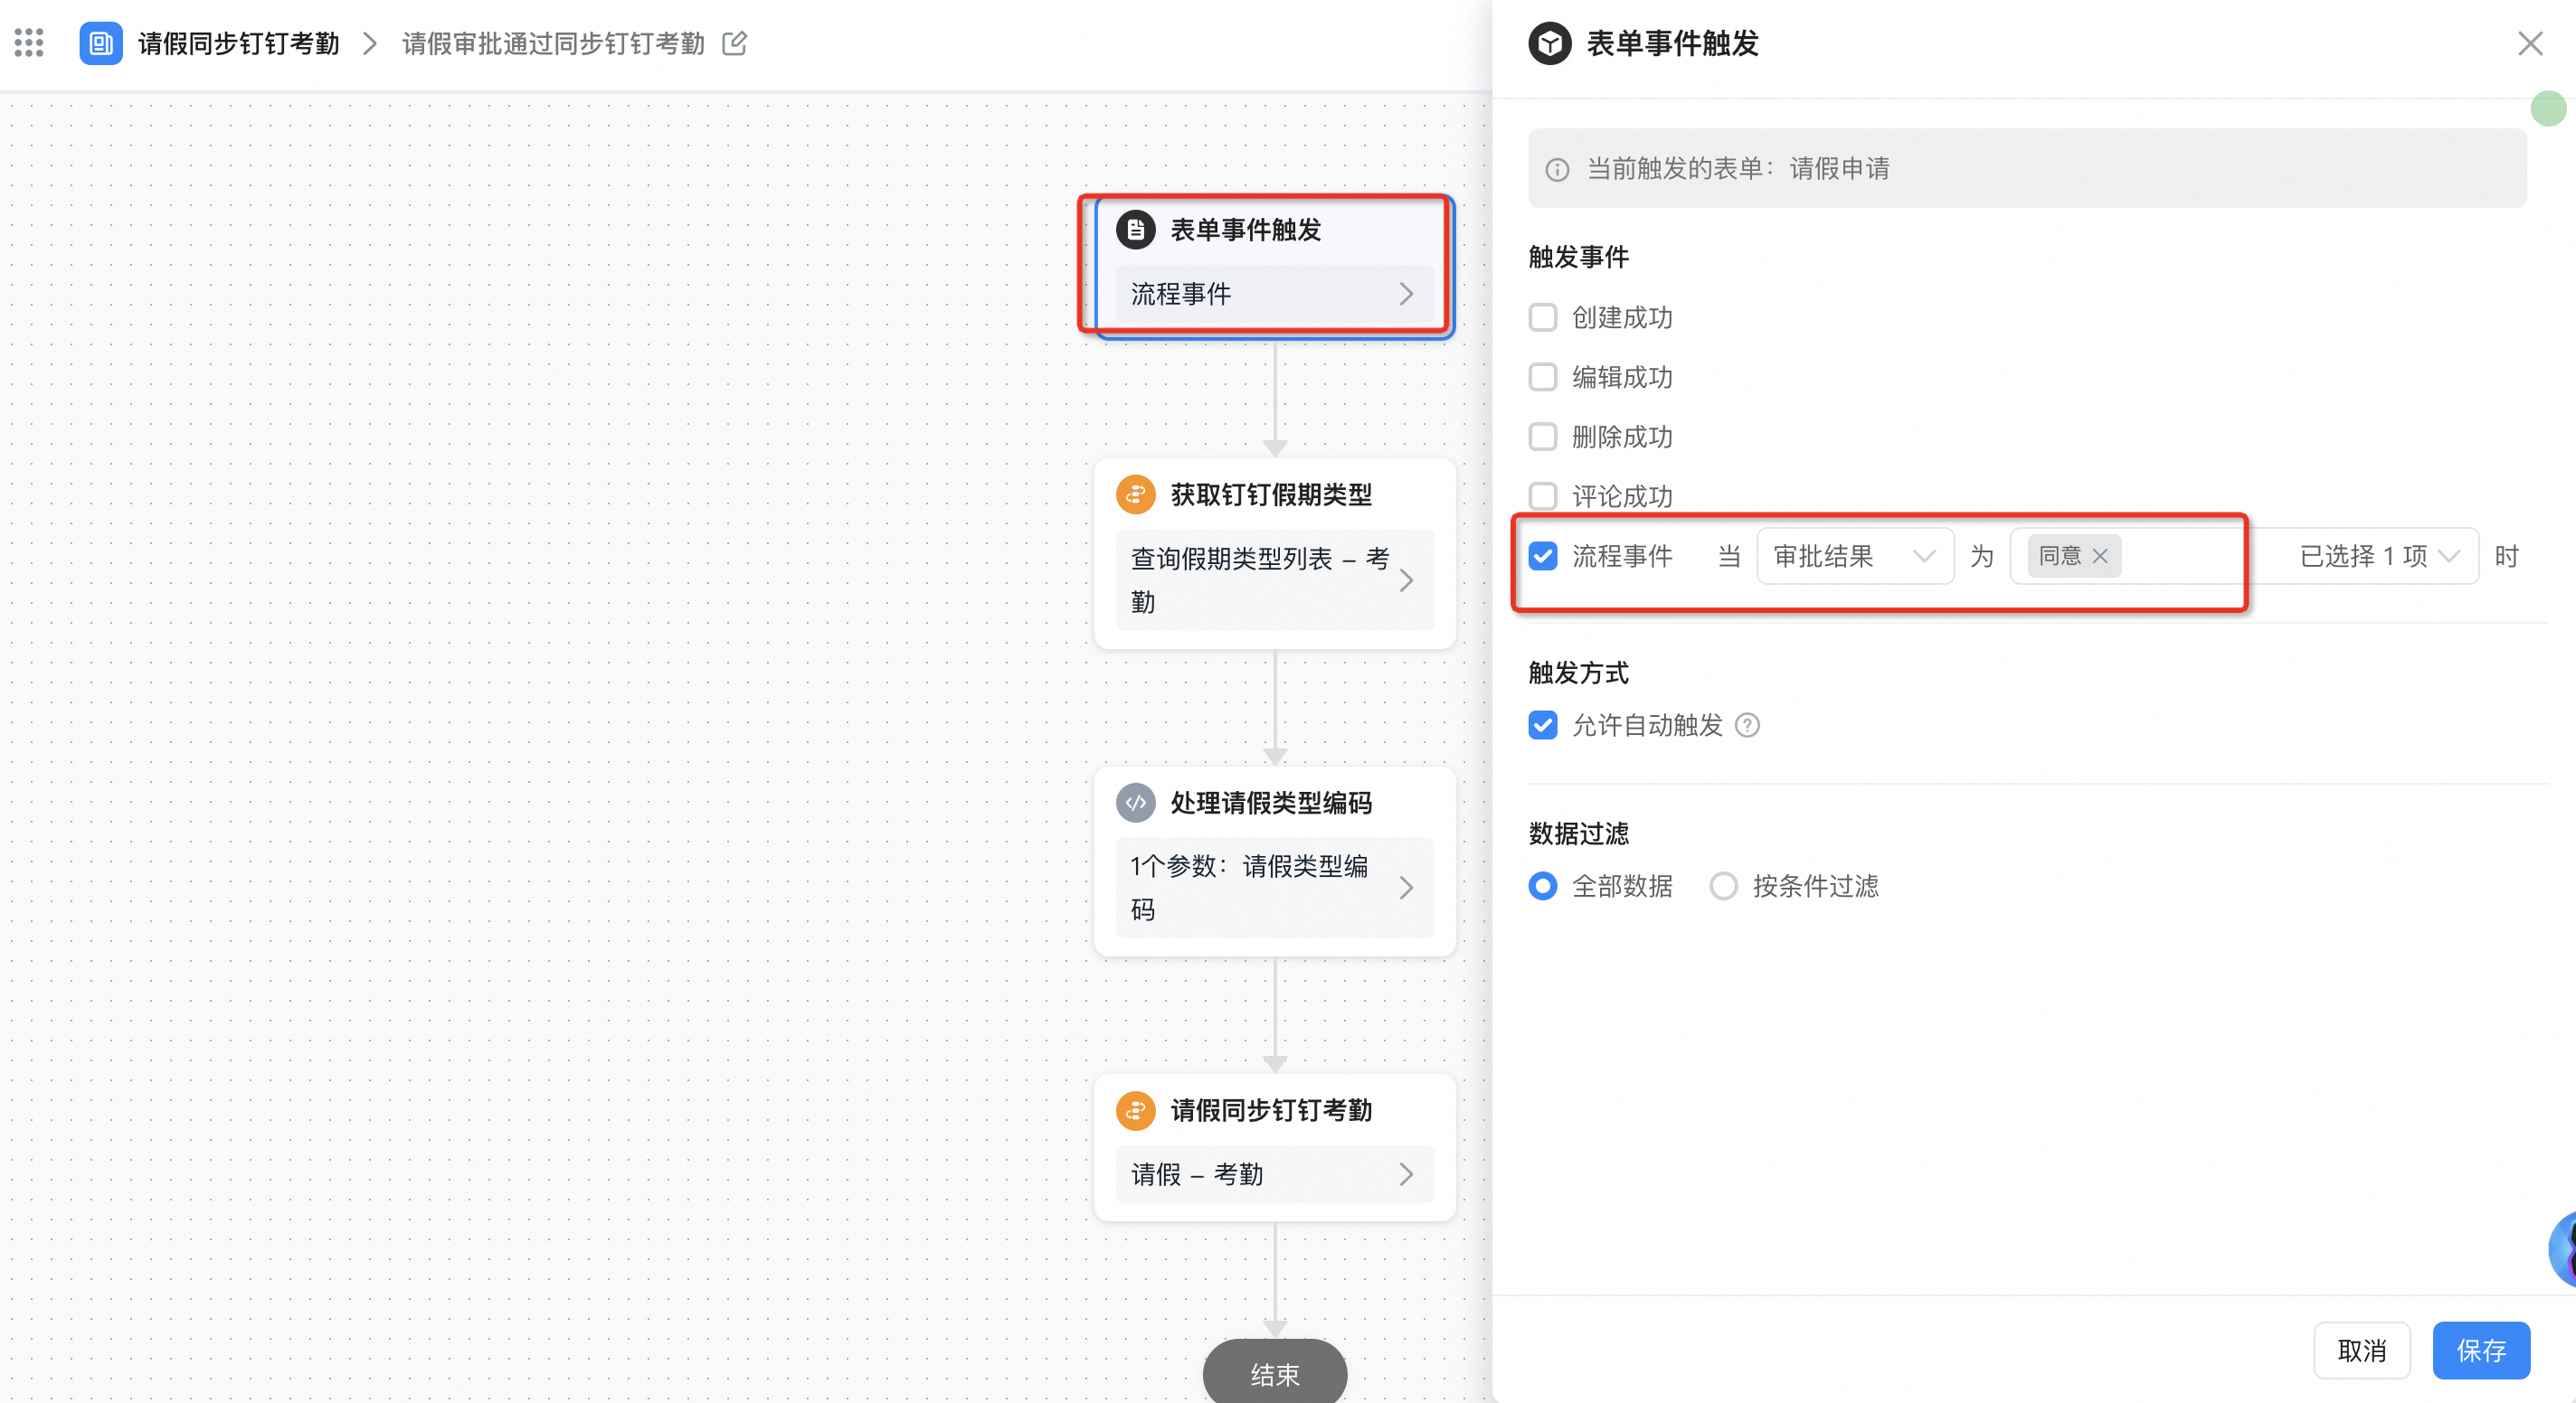This screenshot has height=1403, width=2576.
Task: Click the 取消 button
Action: (2362, 1351)
